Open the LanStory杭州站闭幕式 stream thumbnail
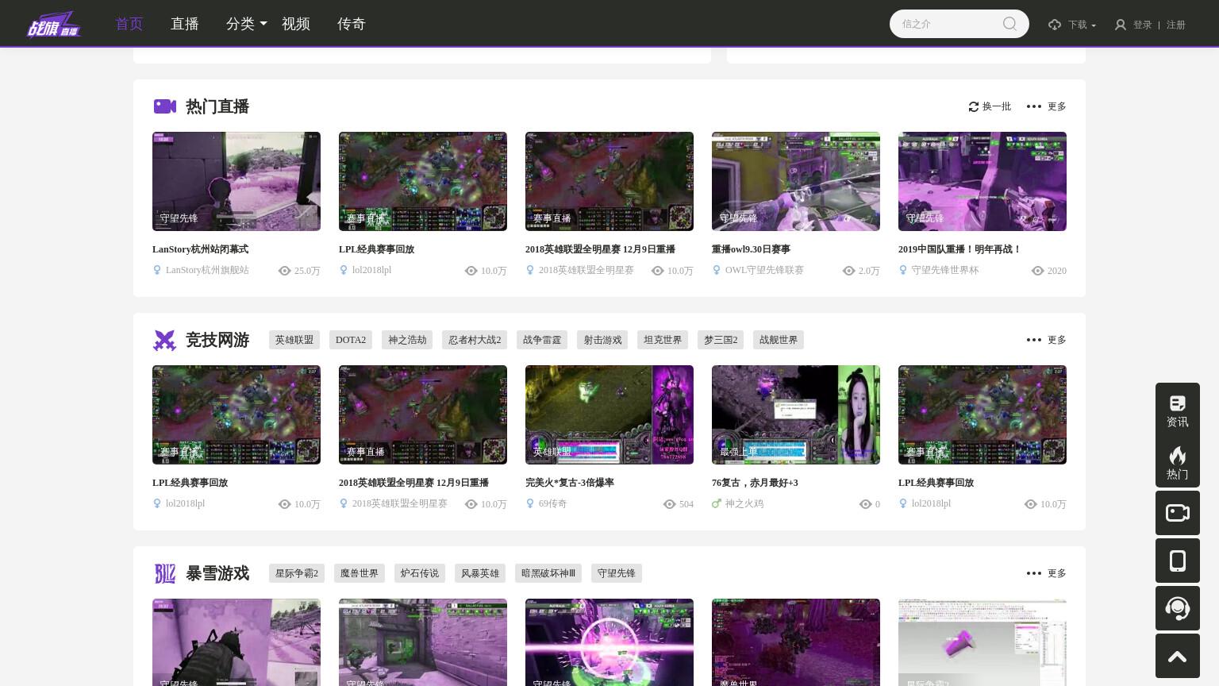 (236, 181)
